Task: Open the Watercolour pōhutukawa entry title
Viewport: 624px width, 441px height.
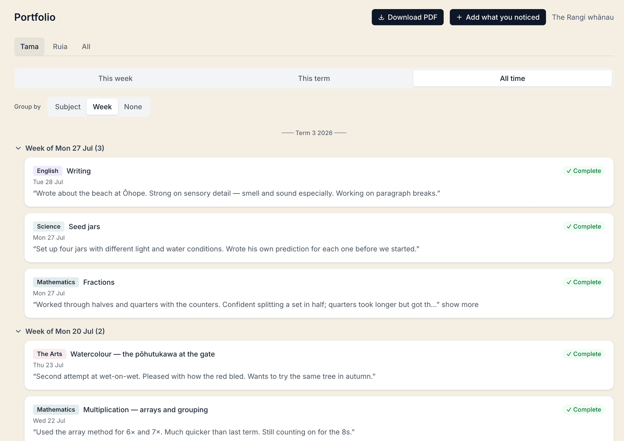Action: [142, 354]
